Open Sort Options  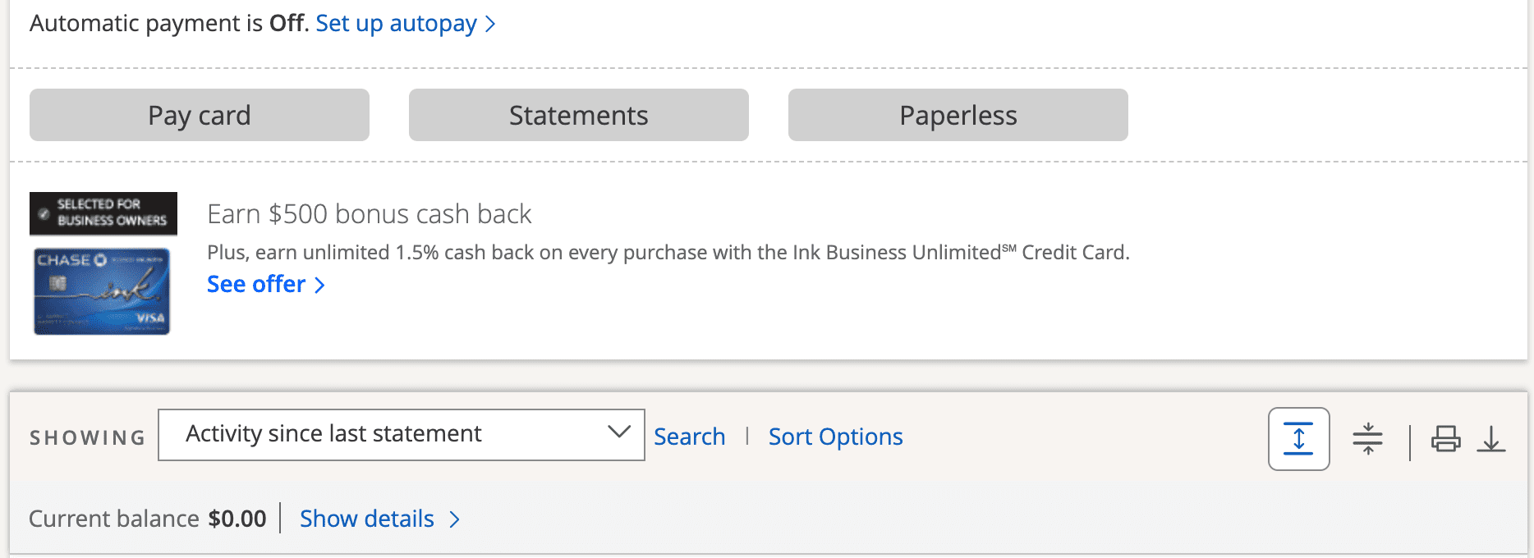click(x=835, y=437)
